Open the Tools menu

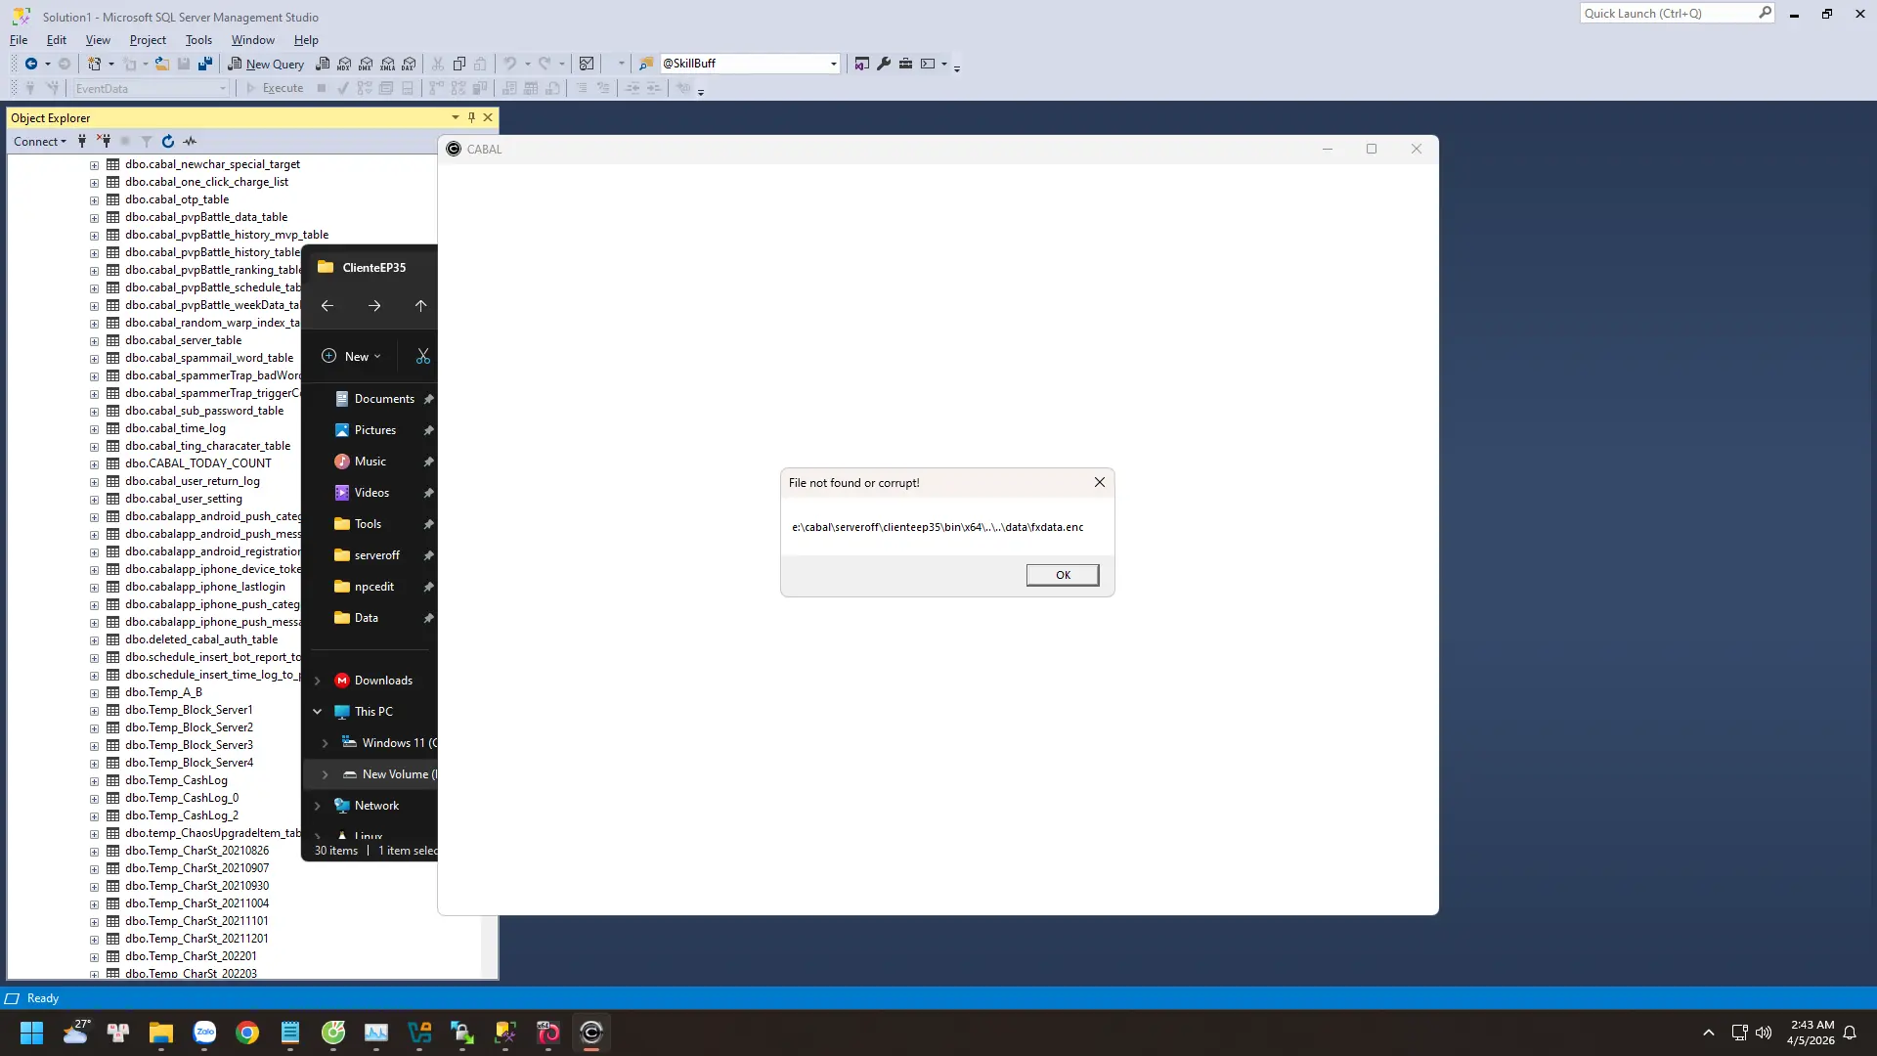(198, 40)
